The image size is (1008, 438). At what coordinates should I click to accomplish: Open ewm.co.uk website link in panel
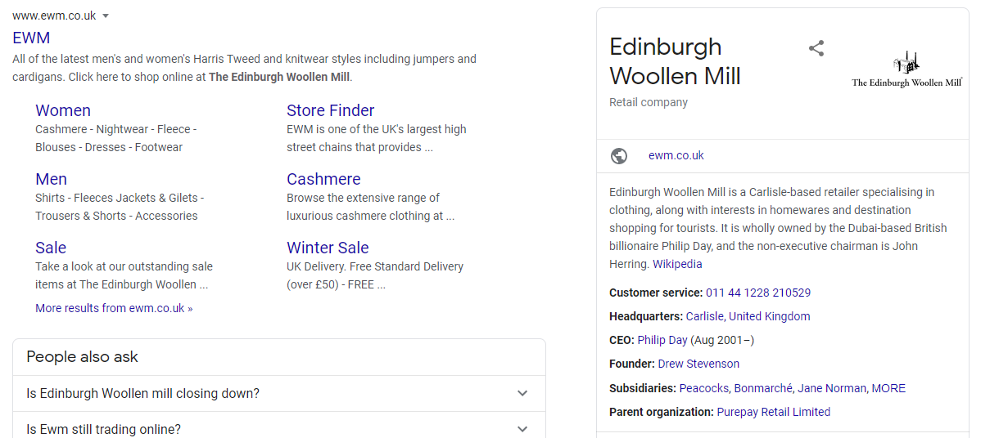point(676,156)
